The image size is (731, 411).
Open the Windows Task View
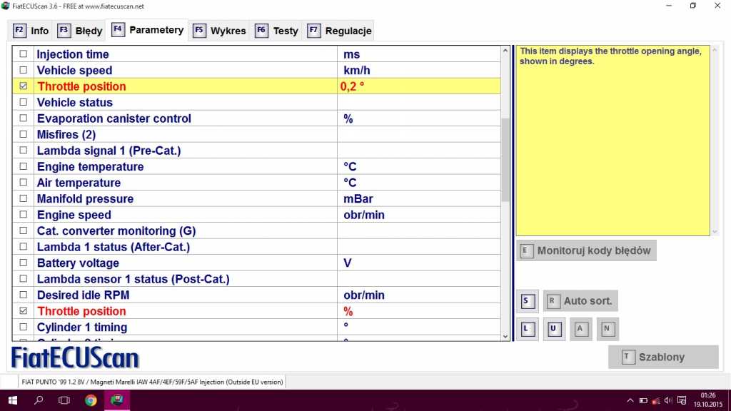tap(64, 400)
